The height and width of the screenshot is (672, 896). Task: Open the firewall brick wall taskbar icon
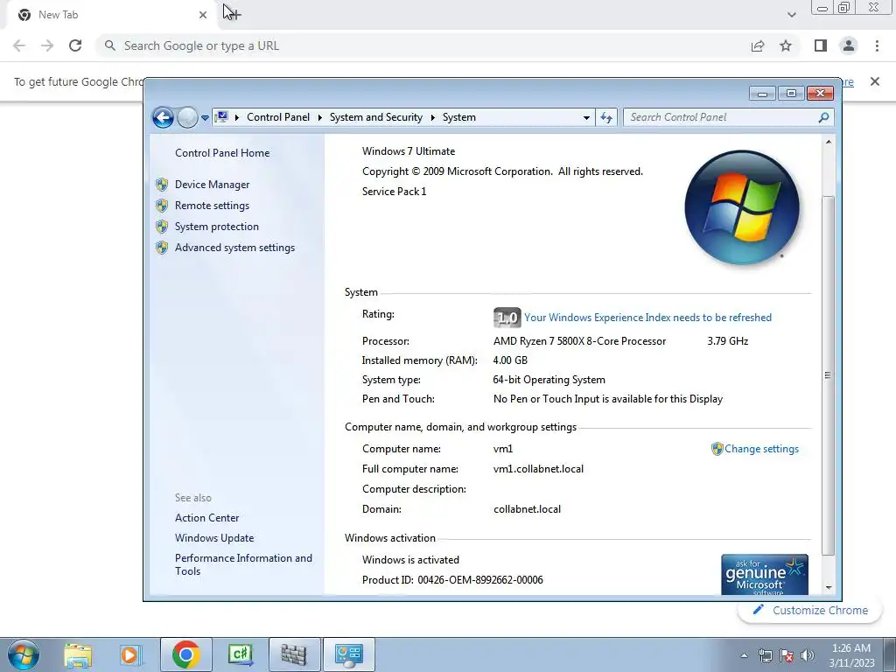click(294, 654)
